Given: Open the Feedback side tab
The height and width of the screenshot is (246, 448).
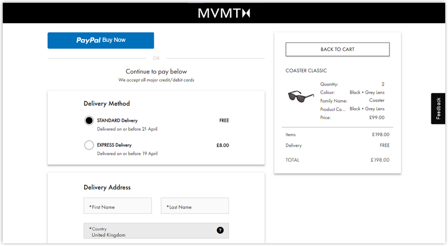Looking at the screenshot, I should pos(438,108).
